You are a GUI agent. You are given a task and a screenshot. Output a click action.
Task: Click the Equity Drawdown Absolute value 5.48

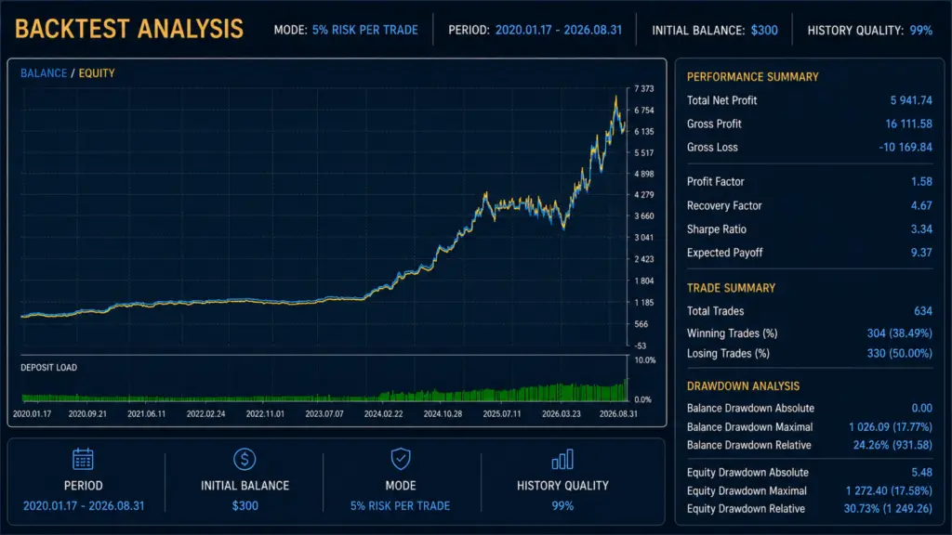[x=921, y=472]
